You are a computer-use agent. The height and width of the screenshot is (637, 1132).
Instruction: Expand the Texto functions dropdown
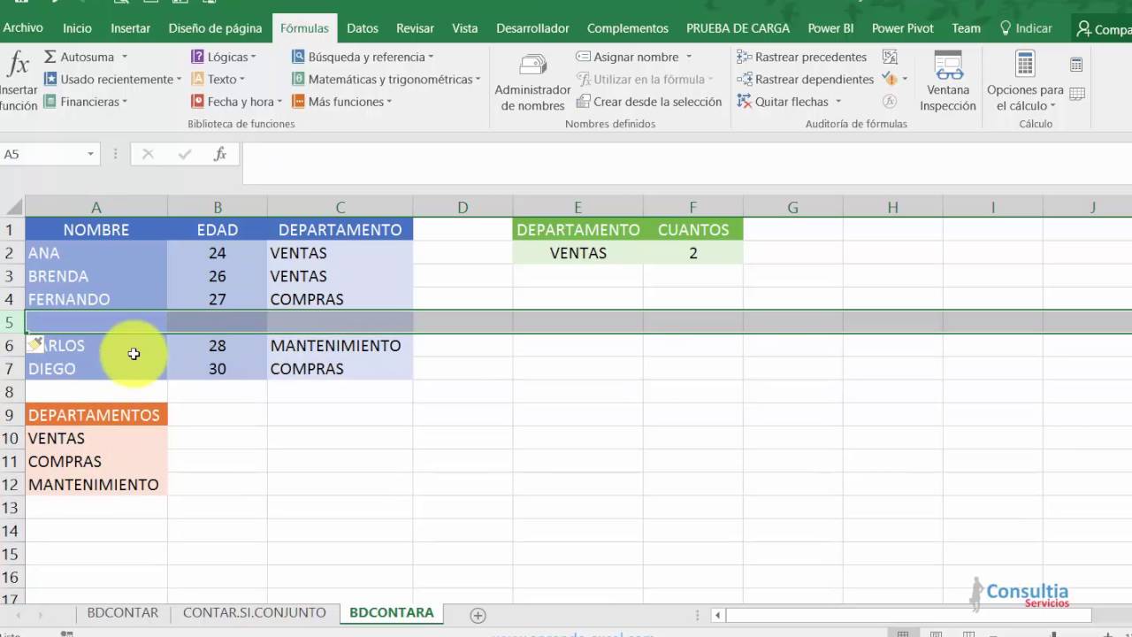tap(218, 79)
